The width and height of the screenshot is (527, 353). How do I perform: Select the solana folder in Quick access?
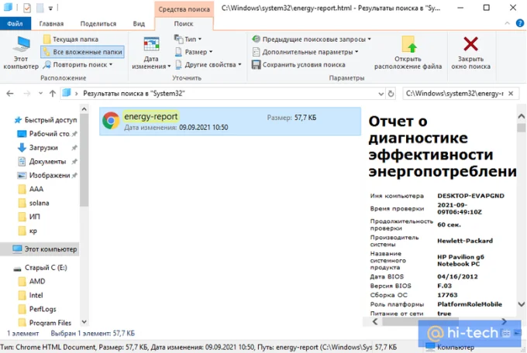coord(39,203)
